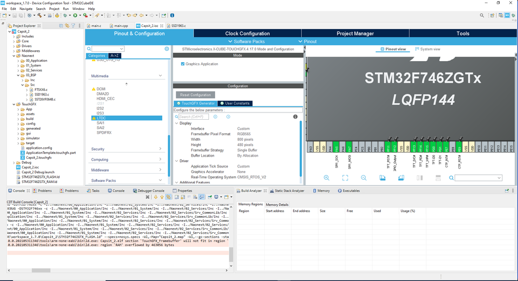Click Link with Editor icon in Project Explorer
Image resolution: width=518 pixels, height=281 pixels.
coord(67,25)
